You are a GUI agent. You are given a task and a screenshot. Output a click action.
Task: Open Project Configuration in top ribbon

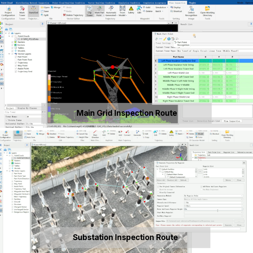tap(8, 11)
